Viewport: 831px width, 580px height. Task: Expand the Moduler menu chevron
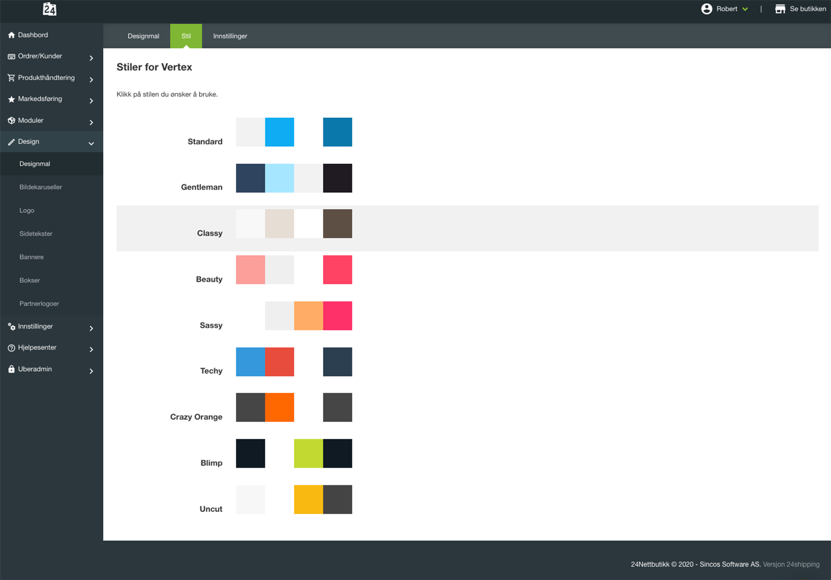pyautogui.click(x=91, y=122)
